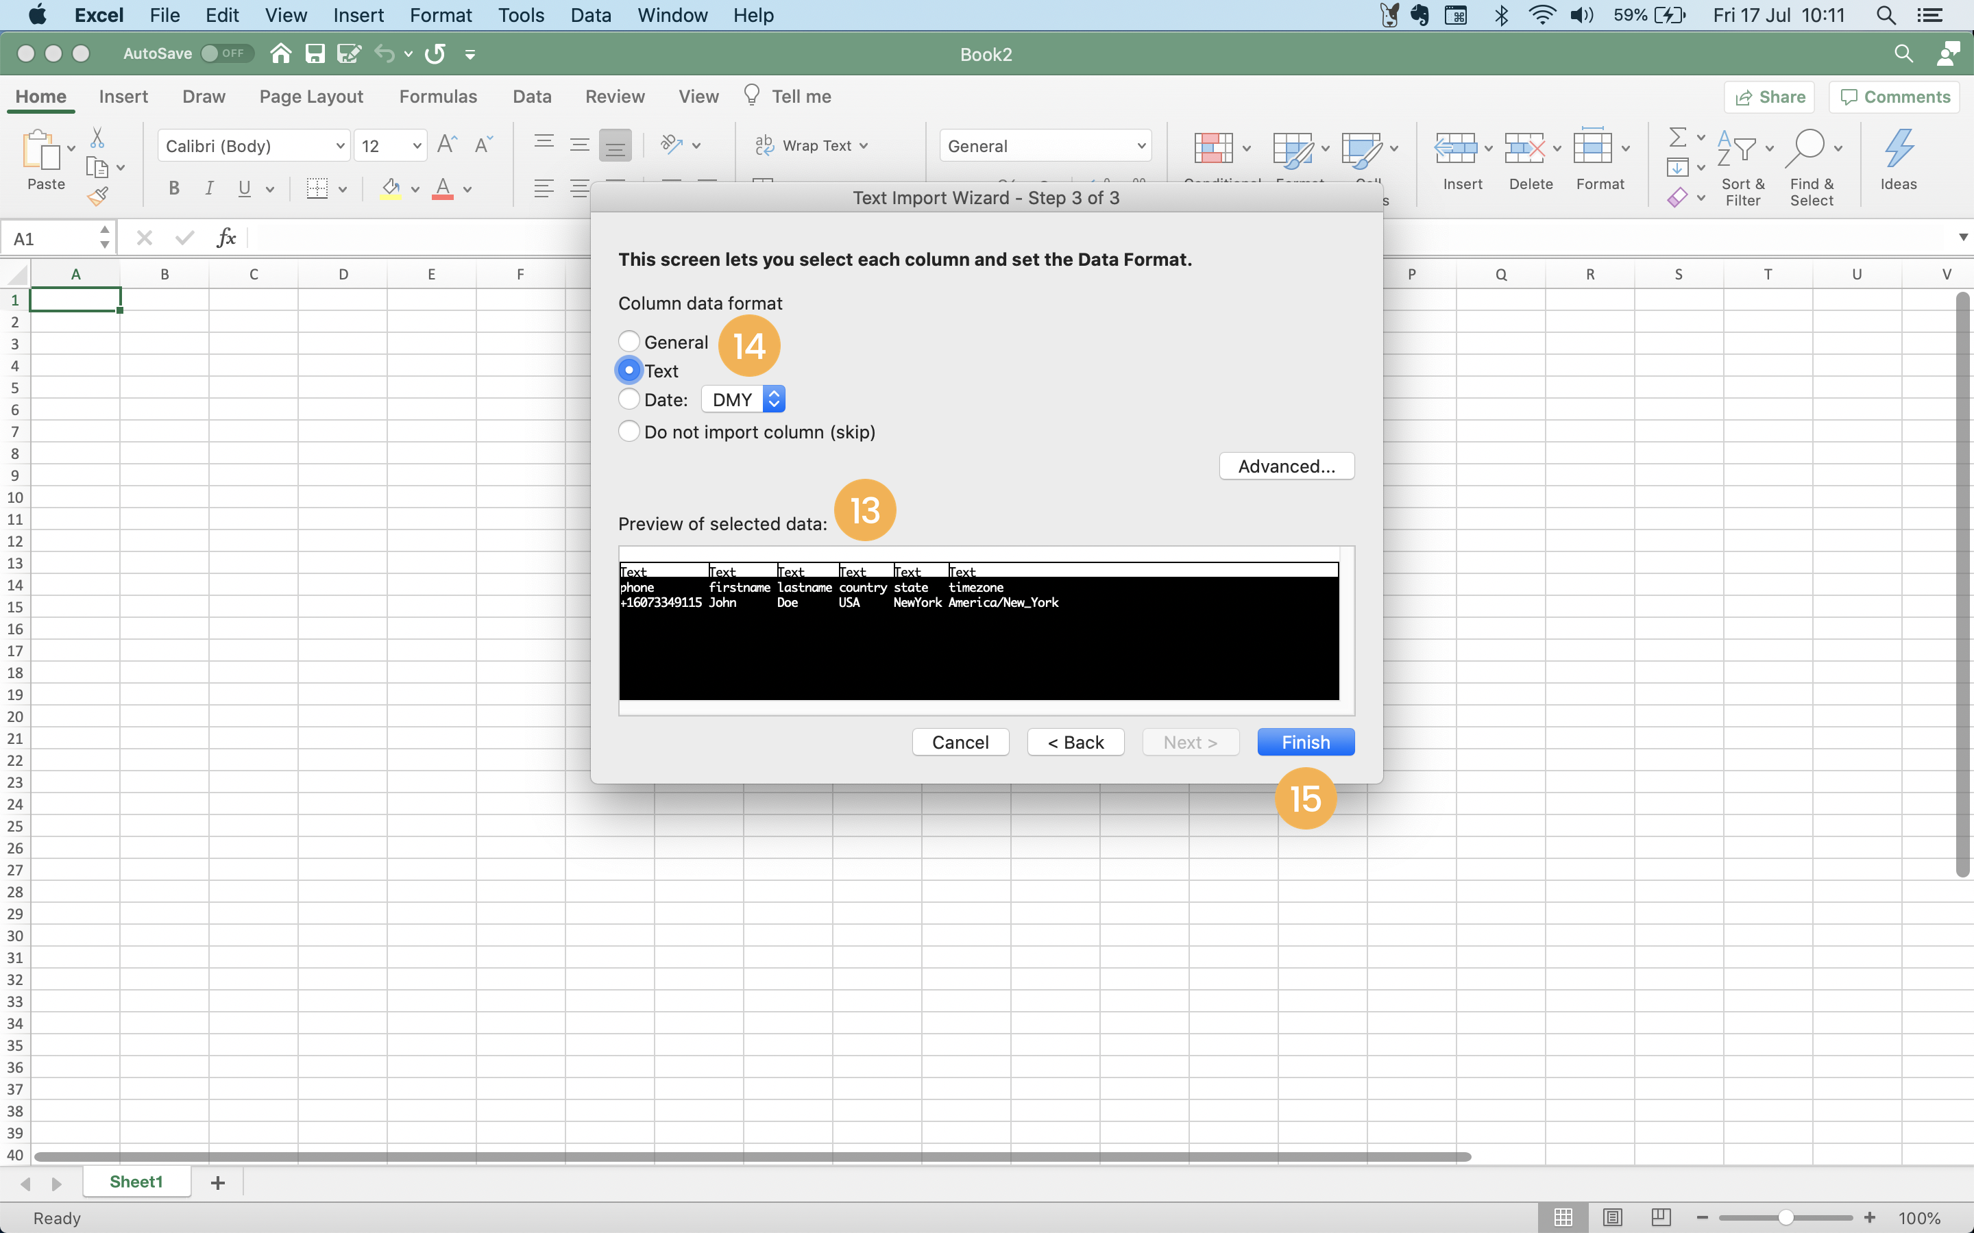This screenshot has height=1233, width=1974.
Task: Toggle Bold formatting
Action: pyautogui.click(x=173, y=188)
